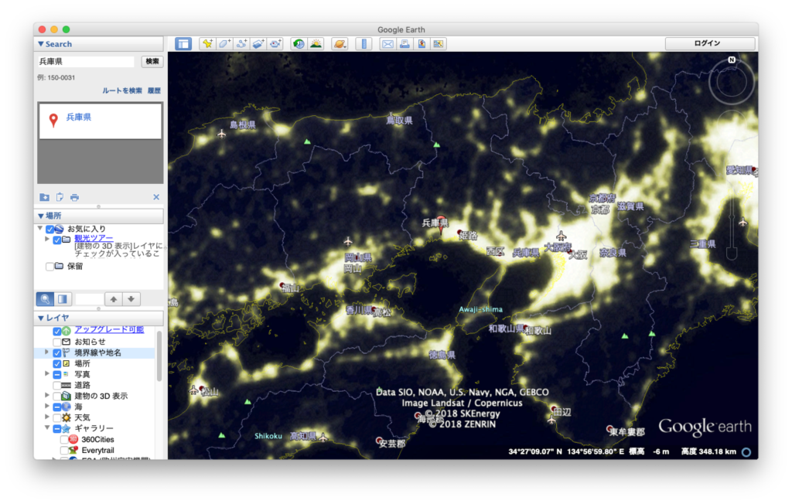Hide the sidebar using toolbar button
The height and width of the screenshot is (504, 792).
(183, 44)
